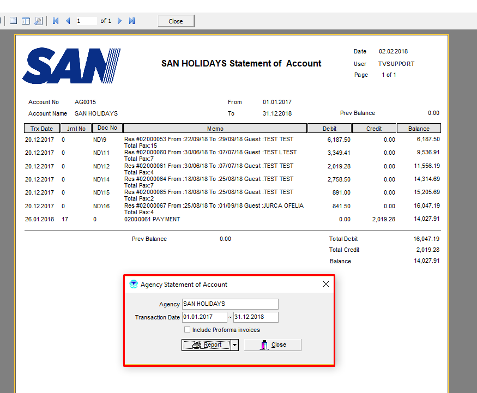
Task: Open the Report button dropdown arrow
Action: point(234,345)
